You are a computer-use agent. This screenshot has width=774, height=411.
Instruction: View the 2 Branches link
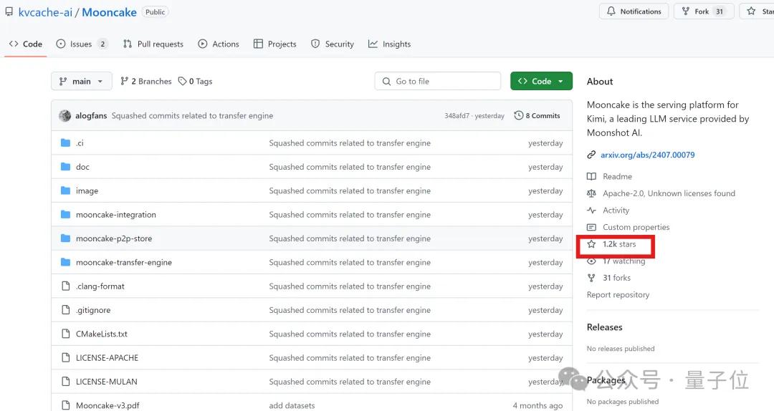[146, 82]
